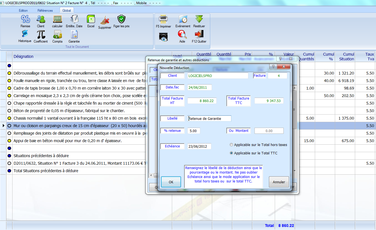Click the % retenue value field
The image size is (376, 230).
tap(194, 131)
